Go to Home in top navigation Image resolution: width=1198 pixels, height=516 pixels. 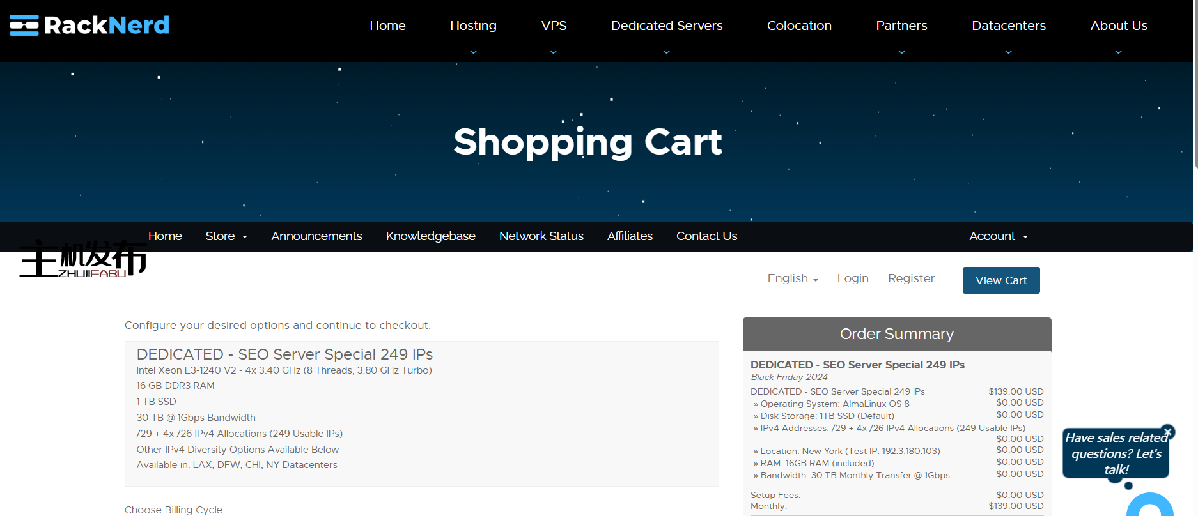coord(387,26)
